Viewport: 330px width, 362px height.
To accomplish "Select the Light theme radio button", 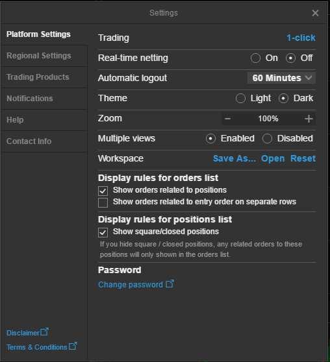I will tap(240, 99).
